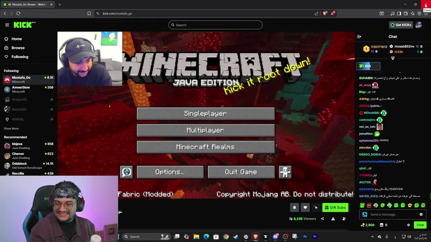Open the channel shop icon showing 0
Screen dimensions: 431x242
coord(383,225)
